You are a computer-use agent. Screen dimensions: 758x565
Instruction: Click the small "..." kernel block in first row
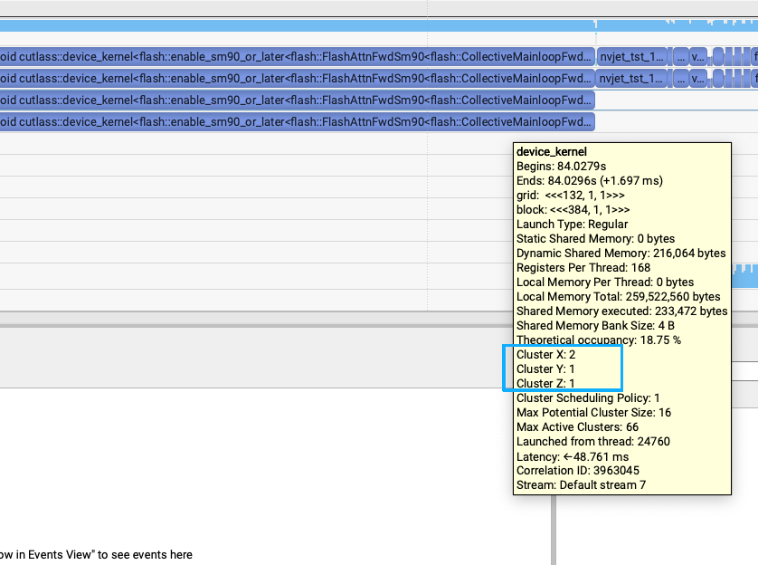point(680,55)
